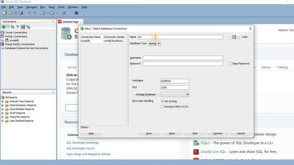
Task: Open the SQL Developer Forum link
Action: [x=80, y=148]
